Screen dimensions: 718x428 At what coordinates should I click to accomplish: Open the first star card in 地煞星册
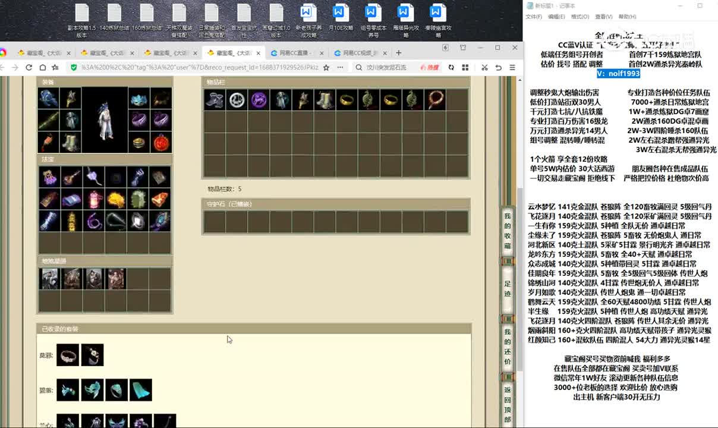click(x=49, y=279)
